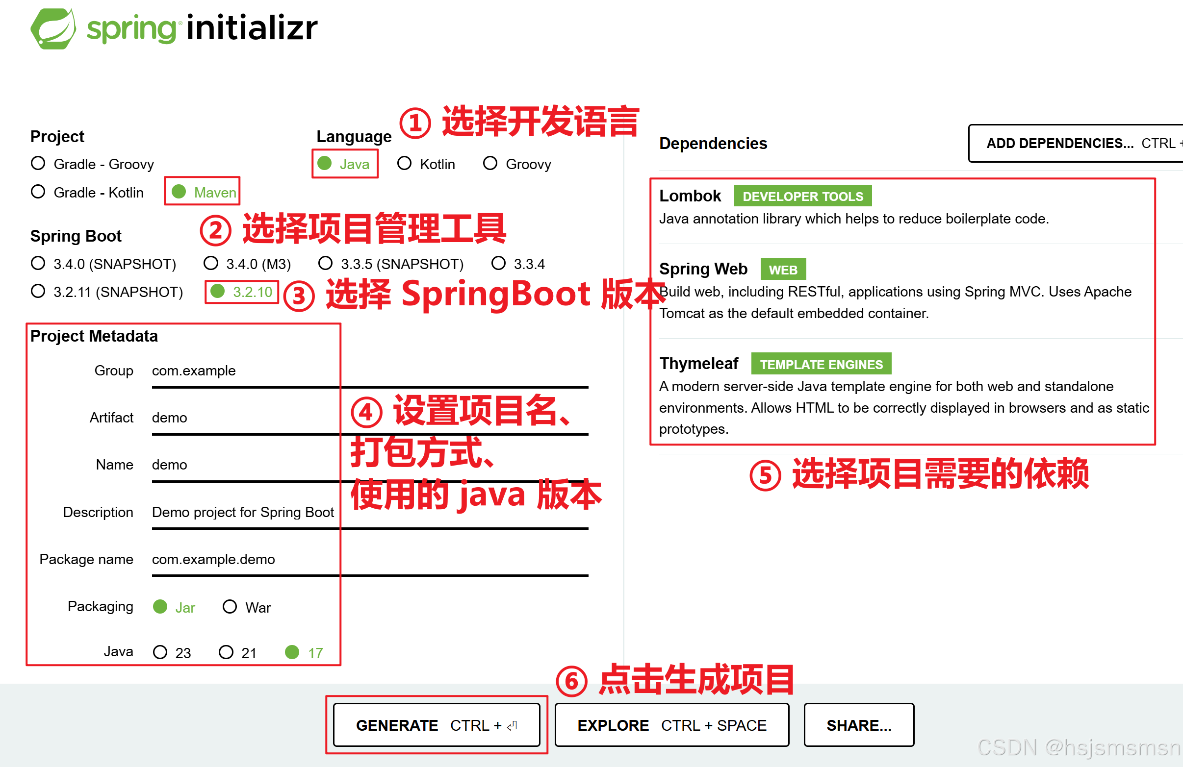Image resolution: width=1183 pixels, height=767 pixels.
Task: Open EXPLORE project preview button
Action: pyautogui.click(x=671, y=725)
